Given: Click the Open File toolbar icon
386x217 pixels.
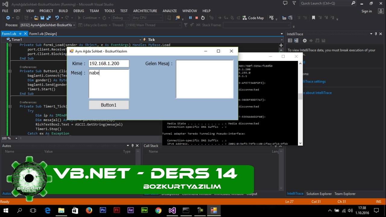Looking at the screenshot, I should point(36,18).
